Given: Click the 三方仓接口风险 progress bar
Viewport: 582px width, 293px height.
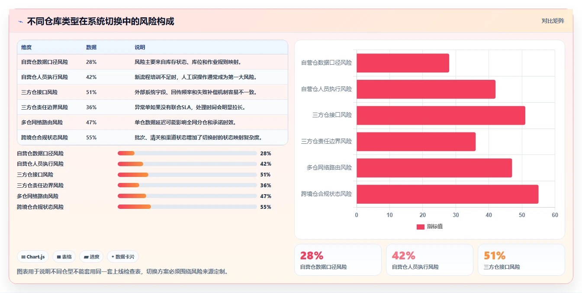Looking at the screenshot, I should pyautogui.click(x=187, y=175).
